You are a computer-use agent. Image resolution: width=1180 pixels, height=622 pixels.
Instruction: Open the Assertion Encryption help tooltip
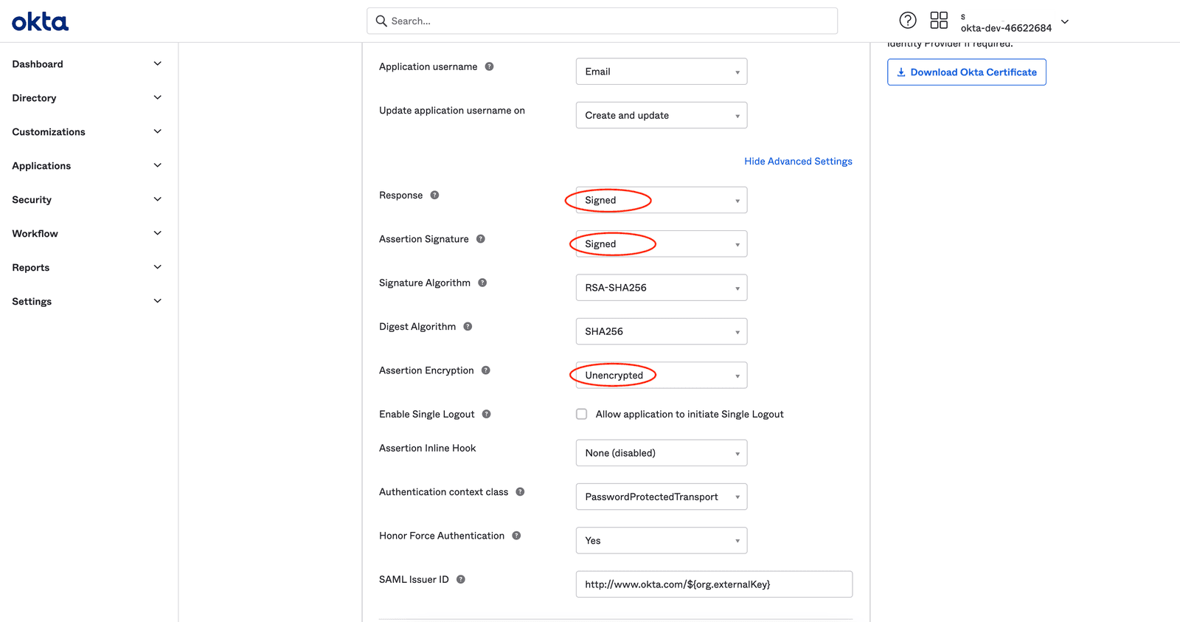coord(486,370)
